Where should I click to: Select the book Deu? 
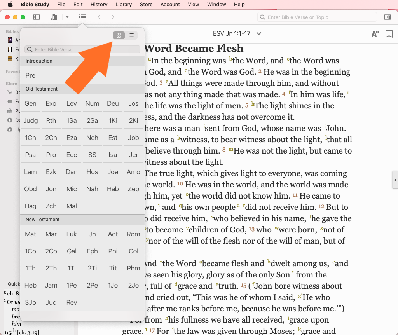tap(113, 103)
